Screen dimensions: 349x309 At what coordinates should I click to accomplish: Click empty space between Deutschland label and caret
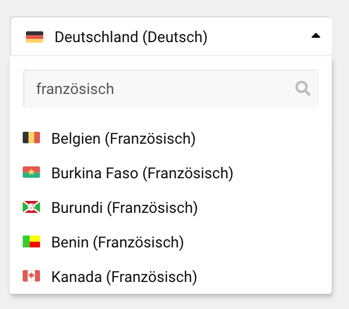pyautogui.click(x=259, y=37)
